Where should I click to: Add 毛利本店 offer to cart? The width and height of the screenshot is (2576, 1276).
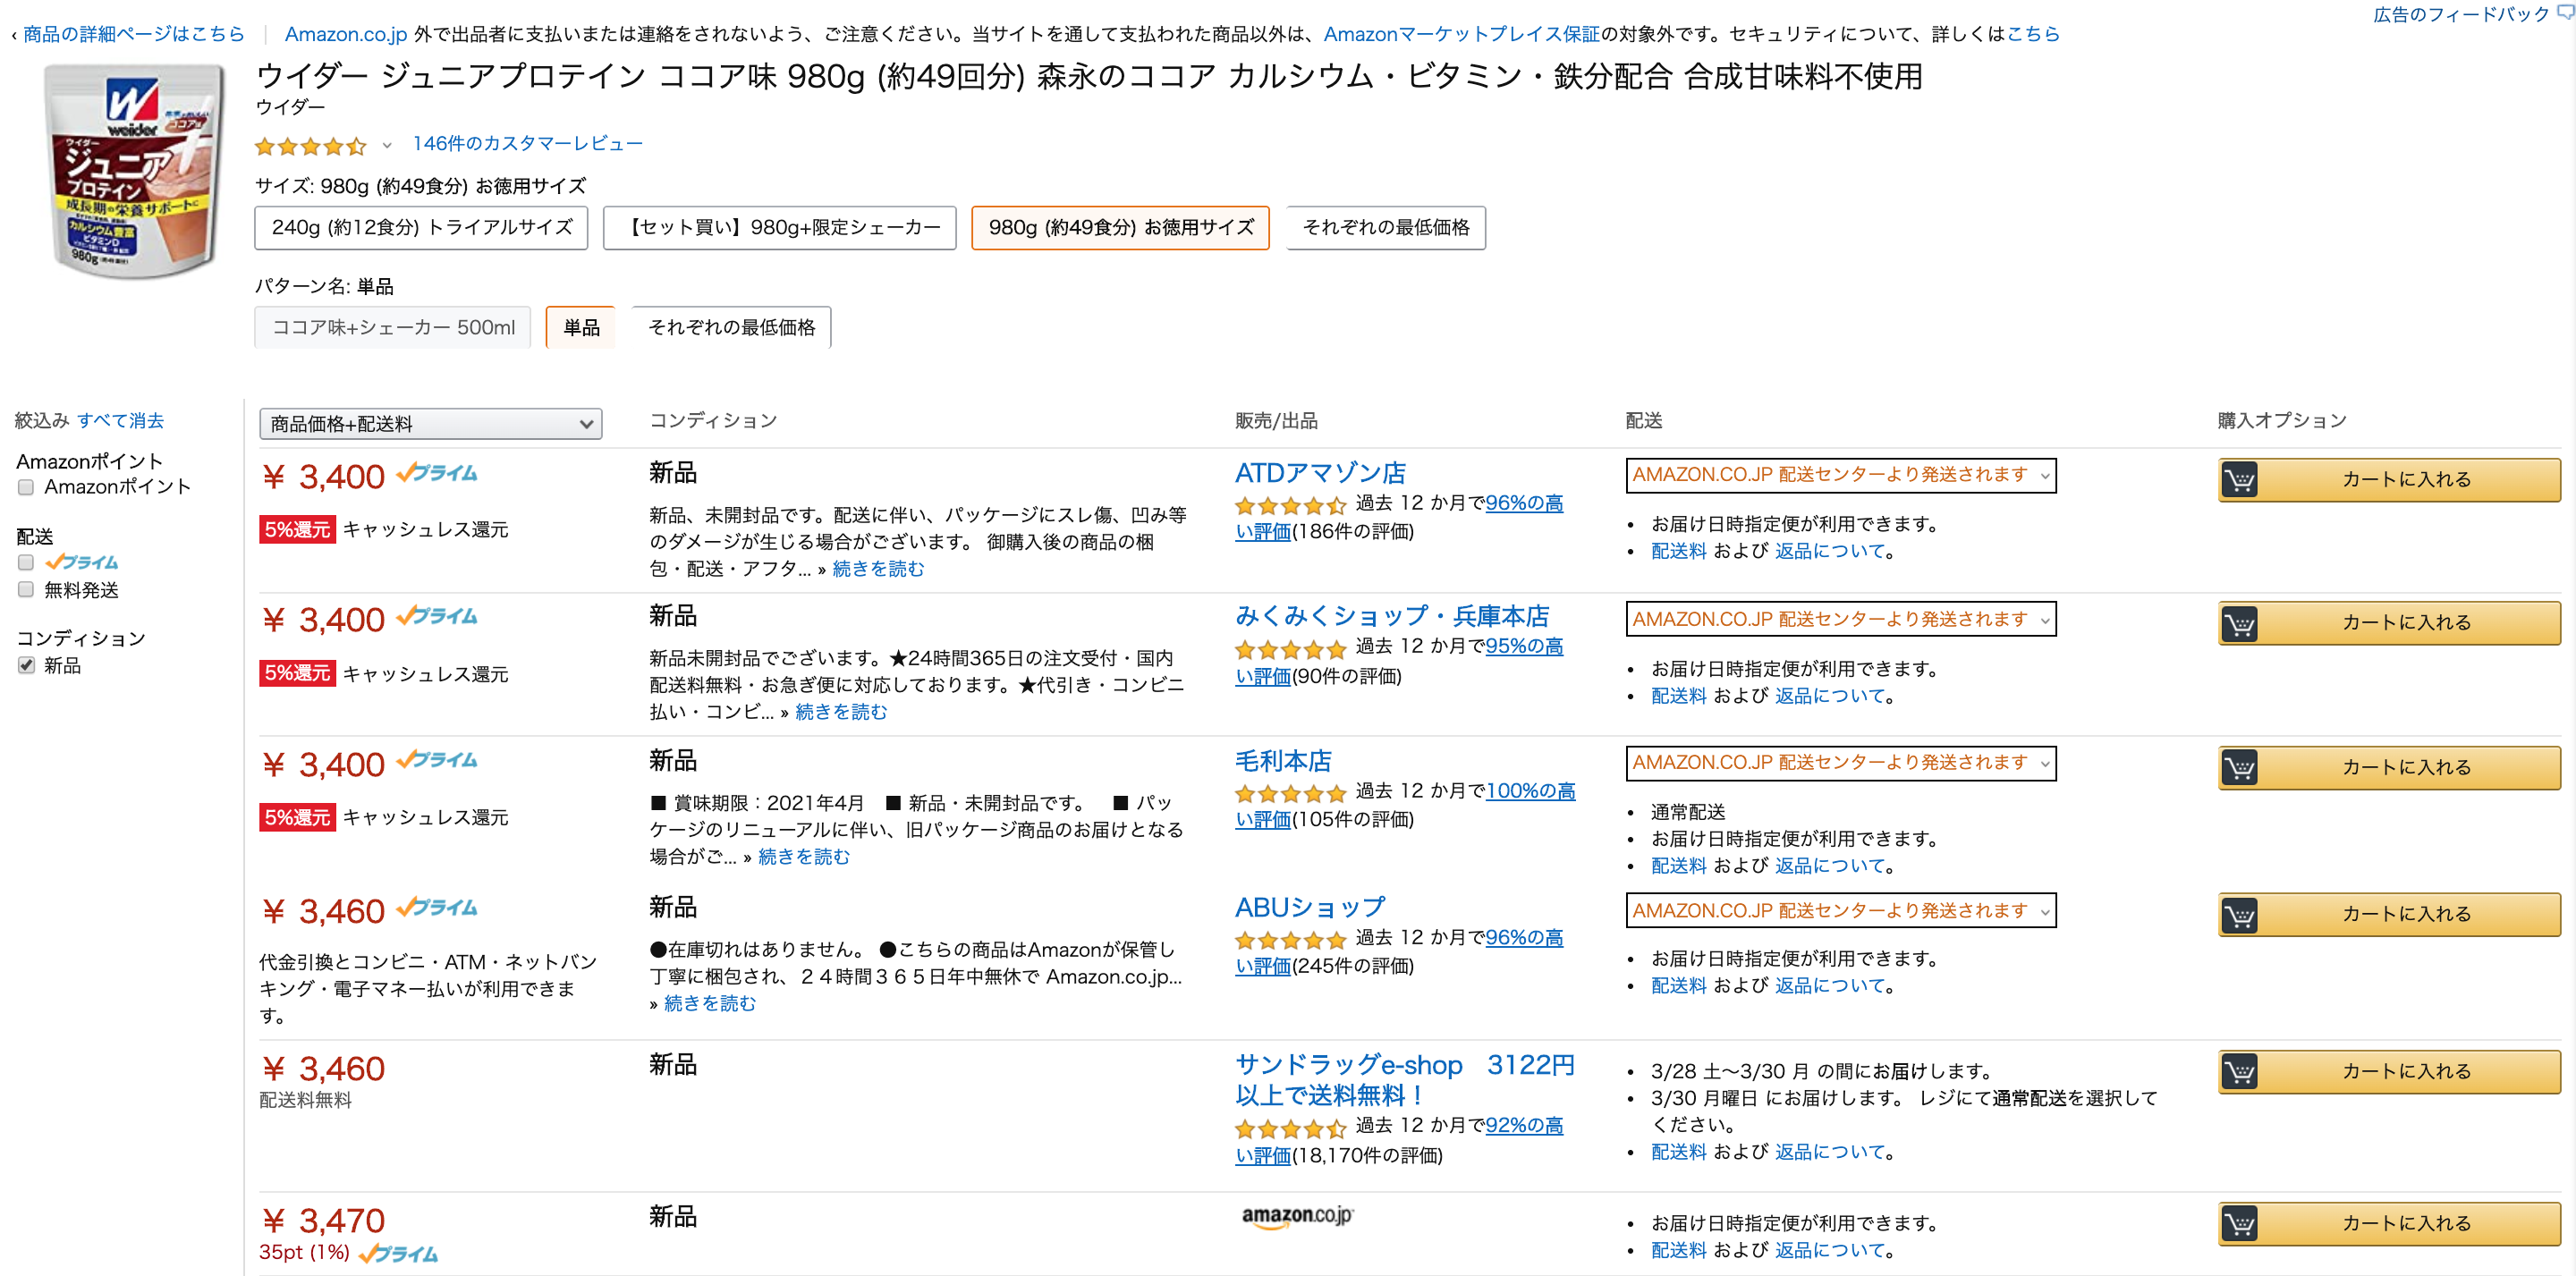click(x=2388, y=768)
